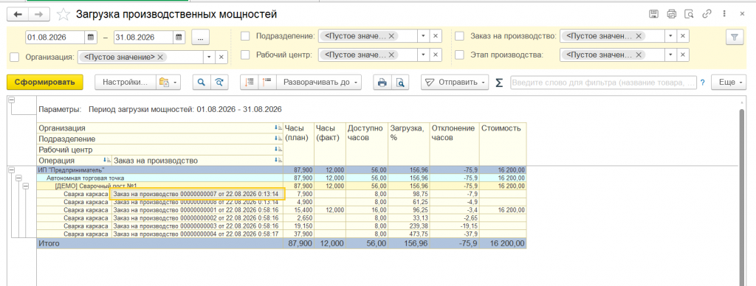
Task: Add report to favorites with star icon
Action: [x=63, y=15]
